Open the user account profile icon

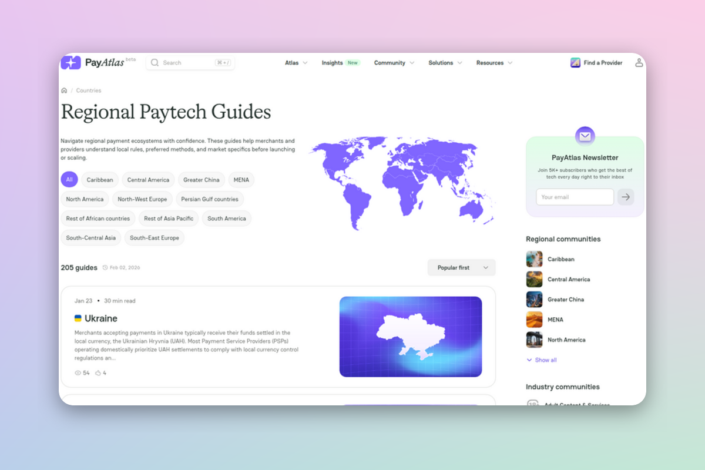(x=639, y=62)
